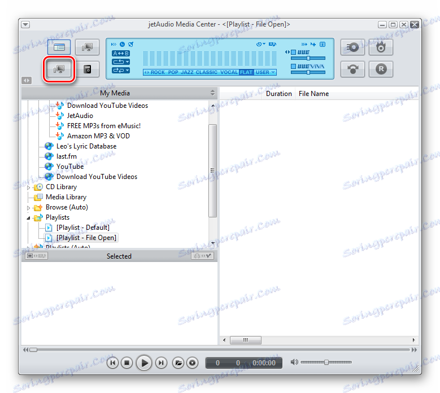
Task: Click the globe icon next to YouTube
Action: coord(49,167)
